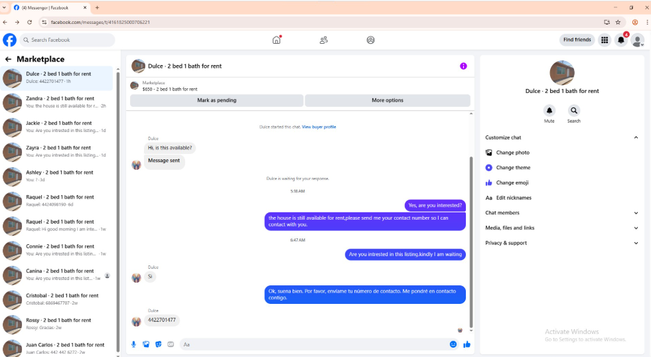Click Mark as pending button

tap(217, 100)
